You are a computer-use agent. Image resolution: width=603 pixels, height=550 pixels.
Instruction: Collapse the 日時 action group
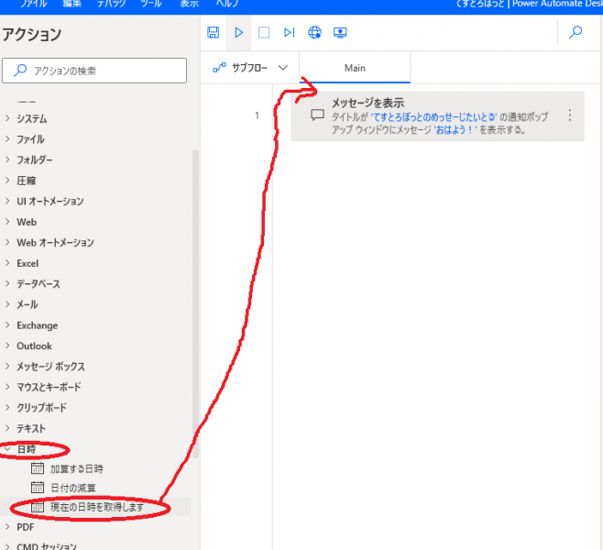click(27, 449)
